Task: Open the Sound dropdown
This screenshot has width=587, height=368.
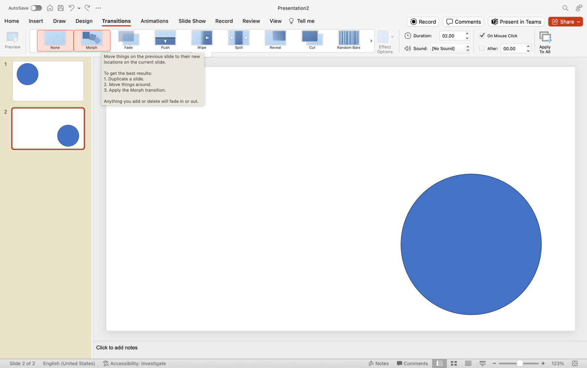Action: pos(450,48)
